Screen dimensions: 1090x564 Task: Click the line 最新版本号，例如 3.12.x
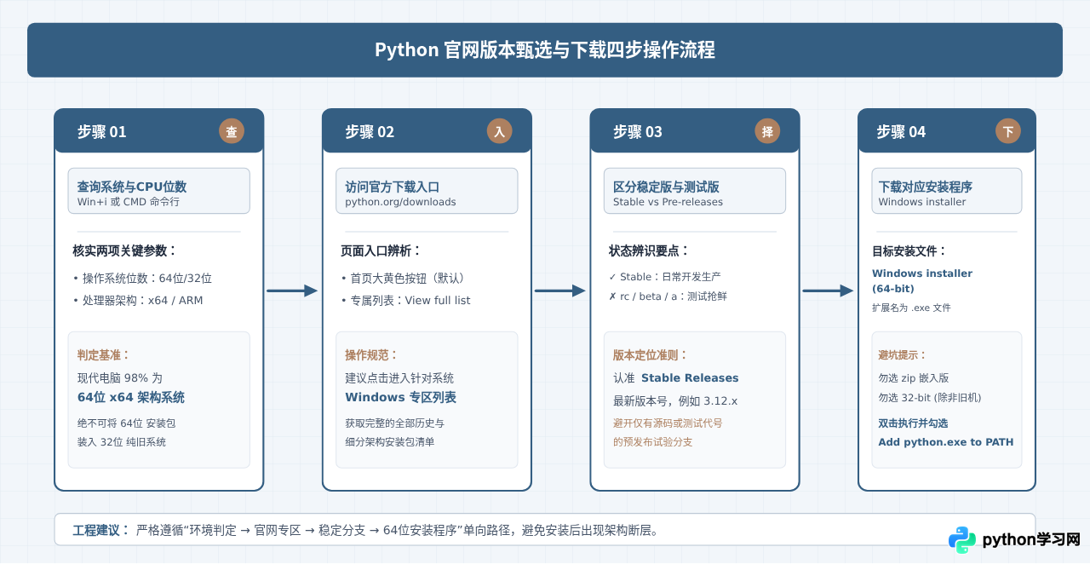pos(677,400)
